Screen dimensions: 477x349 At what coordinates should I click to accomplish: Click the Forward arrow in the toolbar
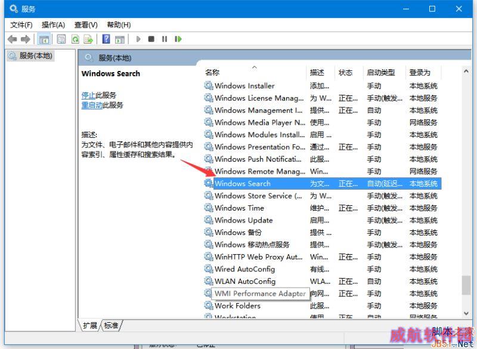[x=25, y=39]
